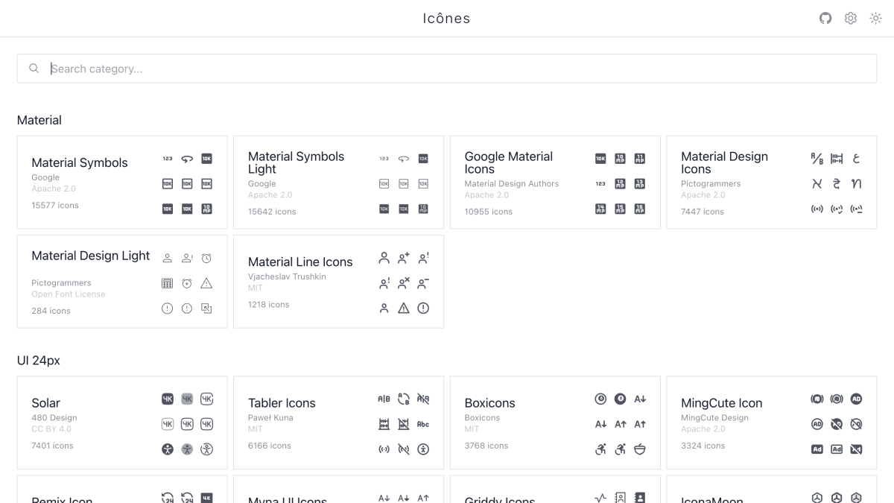
Task: Click the Hebrew aleph icon in Material Design Icons
Action: tap(817, 183)
